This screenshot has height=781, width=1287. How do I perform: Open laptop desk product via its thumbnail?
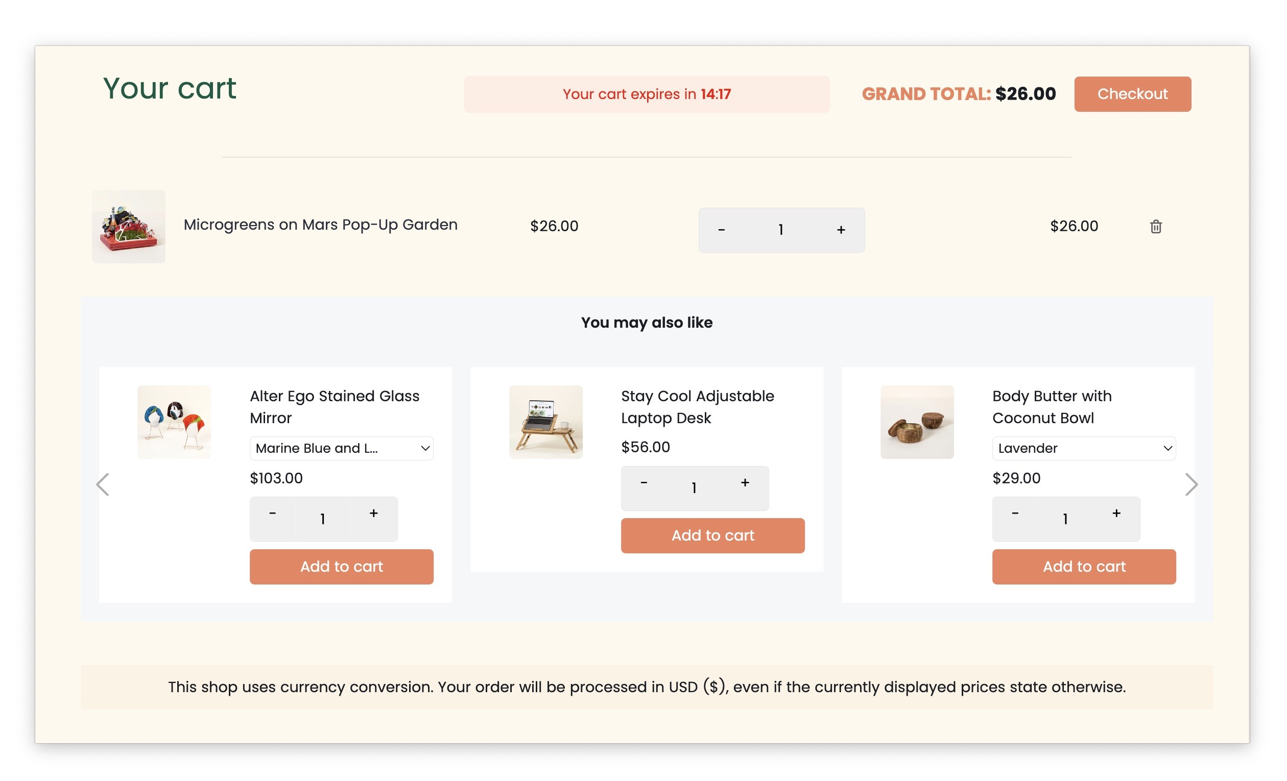coord(545,422)
